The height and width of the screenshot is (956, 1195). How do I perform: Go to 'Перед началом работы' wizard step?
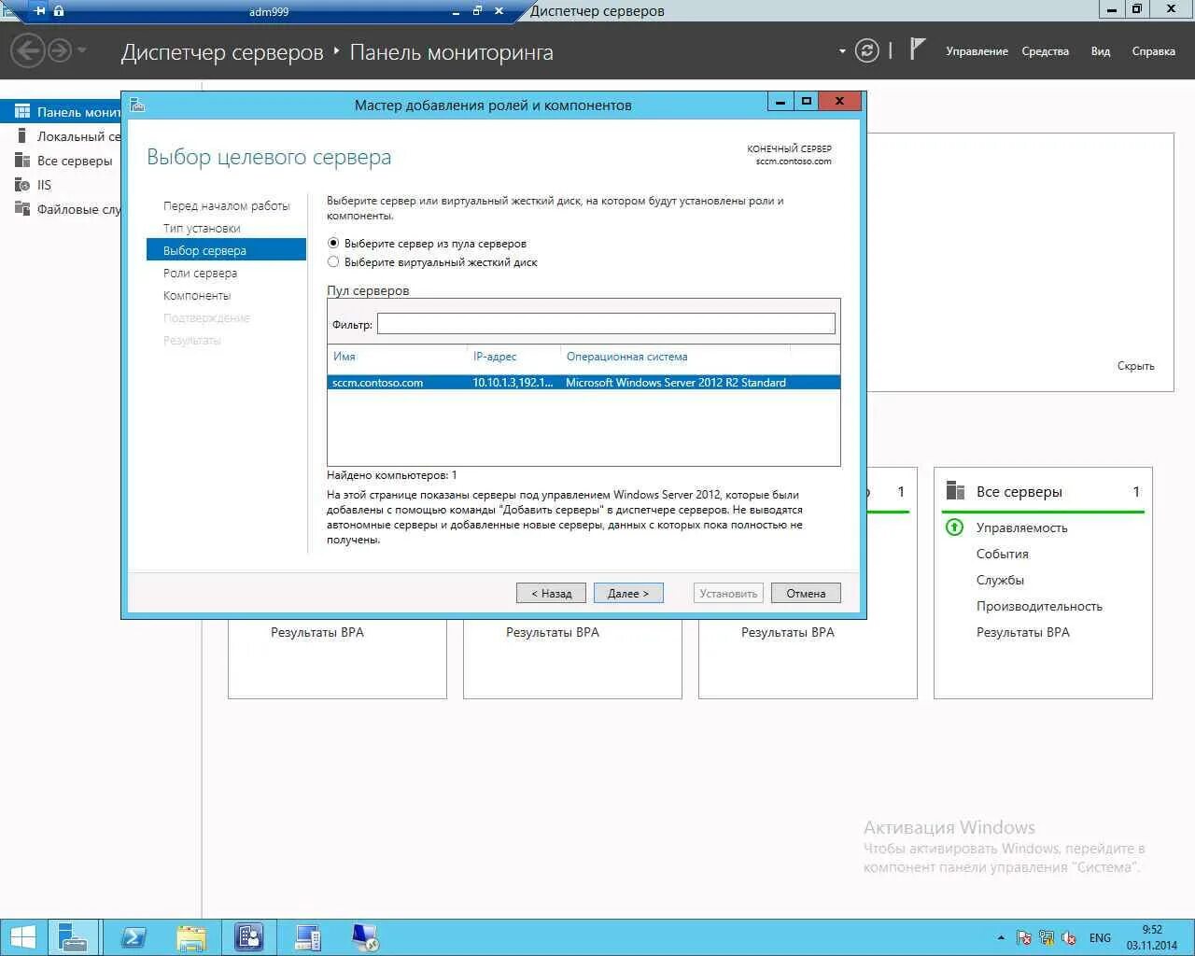(227, 205)
